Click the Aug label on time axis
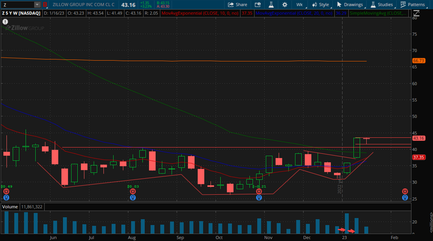Image resolution: width=433 pixels, height=241 pixels. [132, 237]
